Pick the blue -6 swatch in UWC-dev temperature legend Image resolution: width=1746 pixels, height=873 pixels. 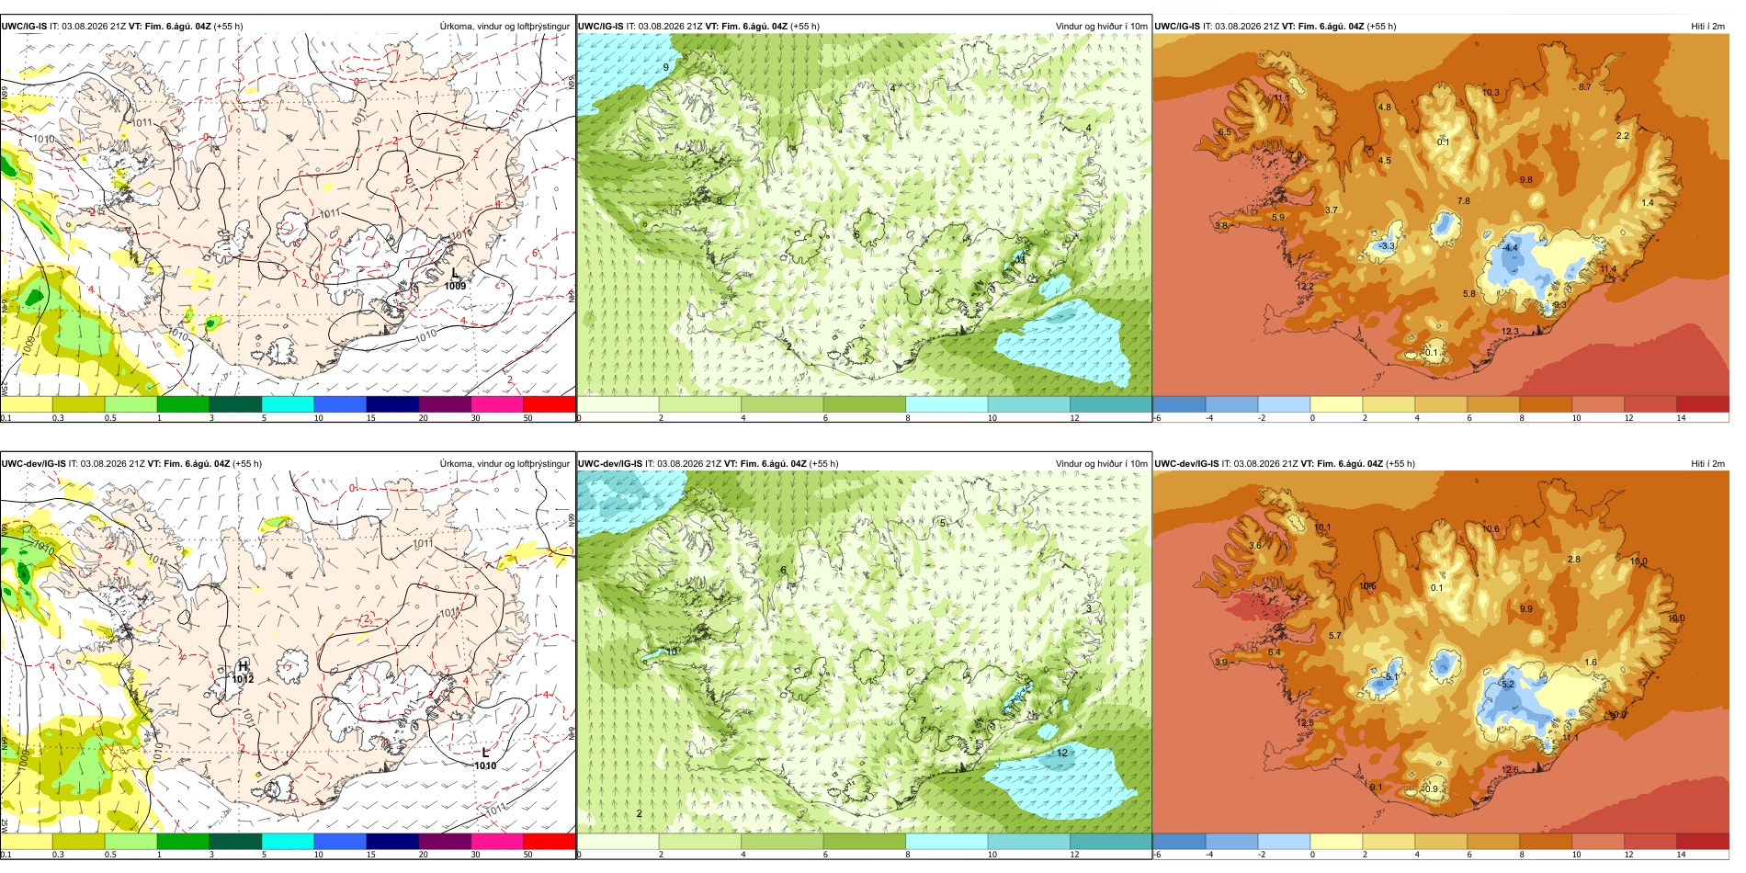click(x=1179, y=841)
